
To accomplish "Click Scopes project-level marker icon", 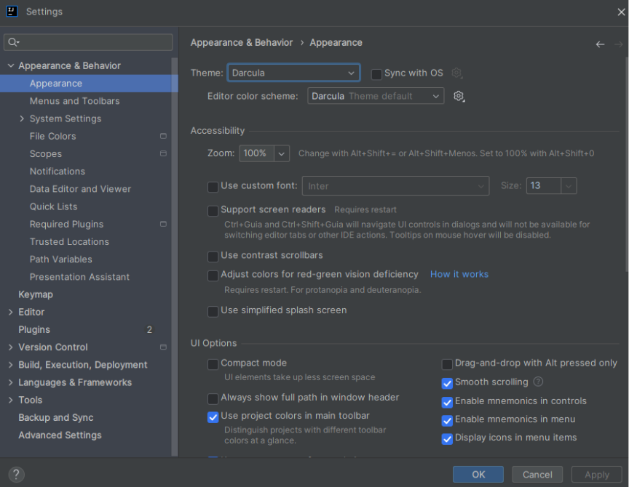I will 163,153.
